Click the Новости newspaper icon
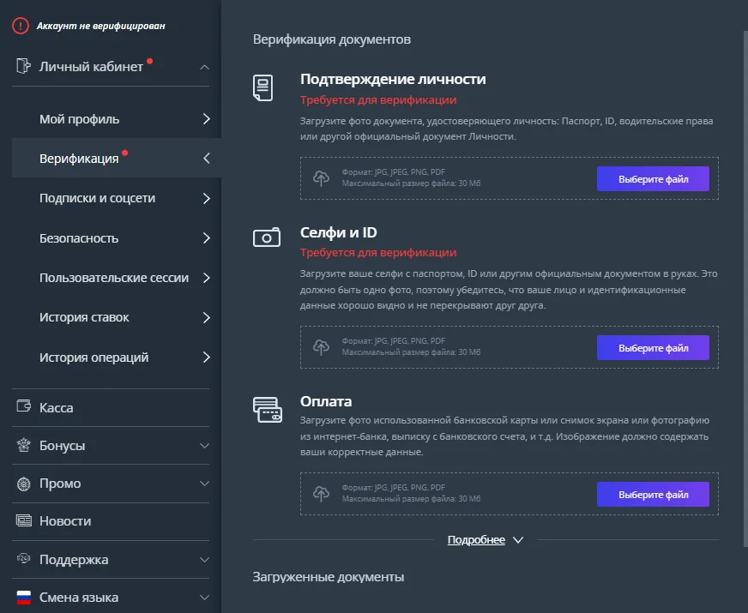 (x=24, y=520)
